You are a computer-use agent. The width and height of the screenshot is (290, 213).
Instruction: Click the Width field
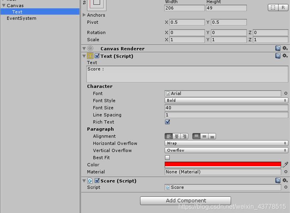click(x=184, y=8)
